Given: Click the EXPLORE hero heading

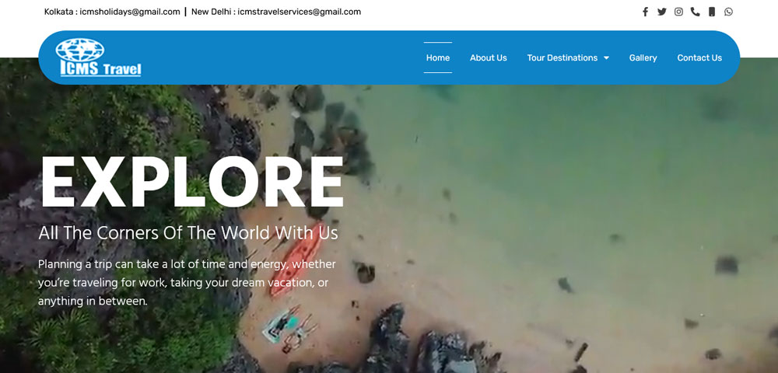Looking at the screenshot, I should pyautogui.click(x=191, y=183).
